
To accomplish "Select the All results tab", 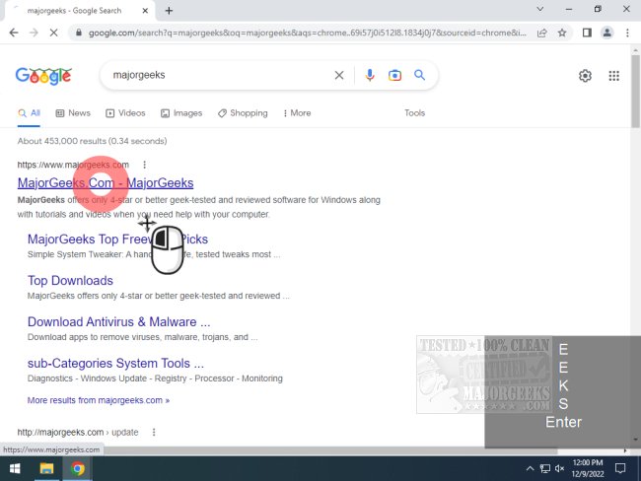I will click(x=29, y=113).
